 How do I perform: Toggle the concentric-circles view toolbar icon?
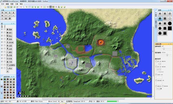[x=51, y=7]
